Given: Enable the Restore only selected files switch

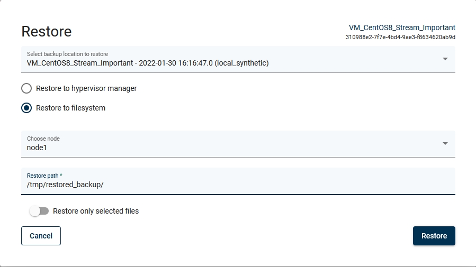Looking at the screenshot, I should coord(39,211).
